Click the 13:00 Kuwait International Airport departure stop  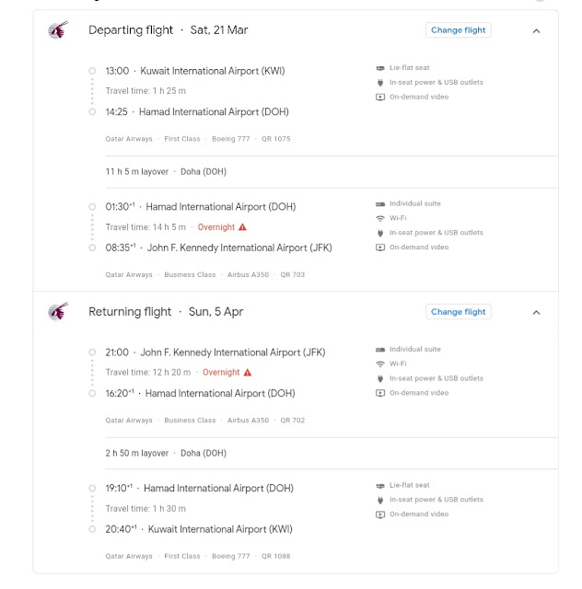point(194,71)
